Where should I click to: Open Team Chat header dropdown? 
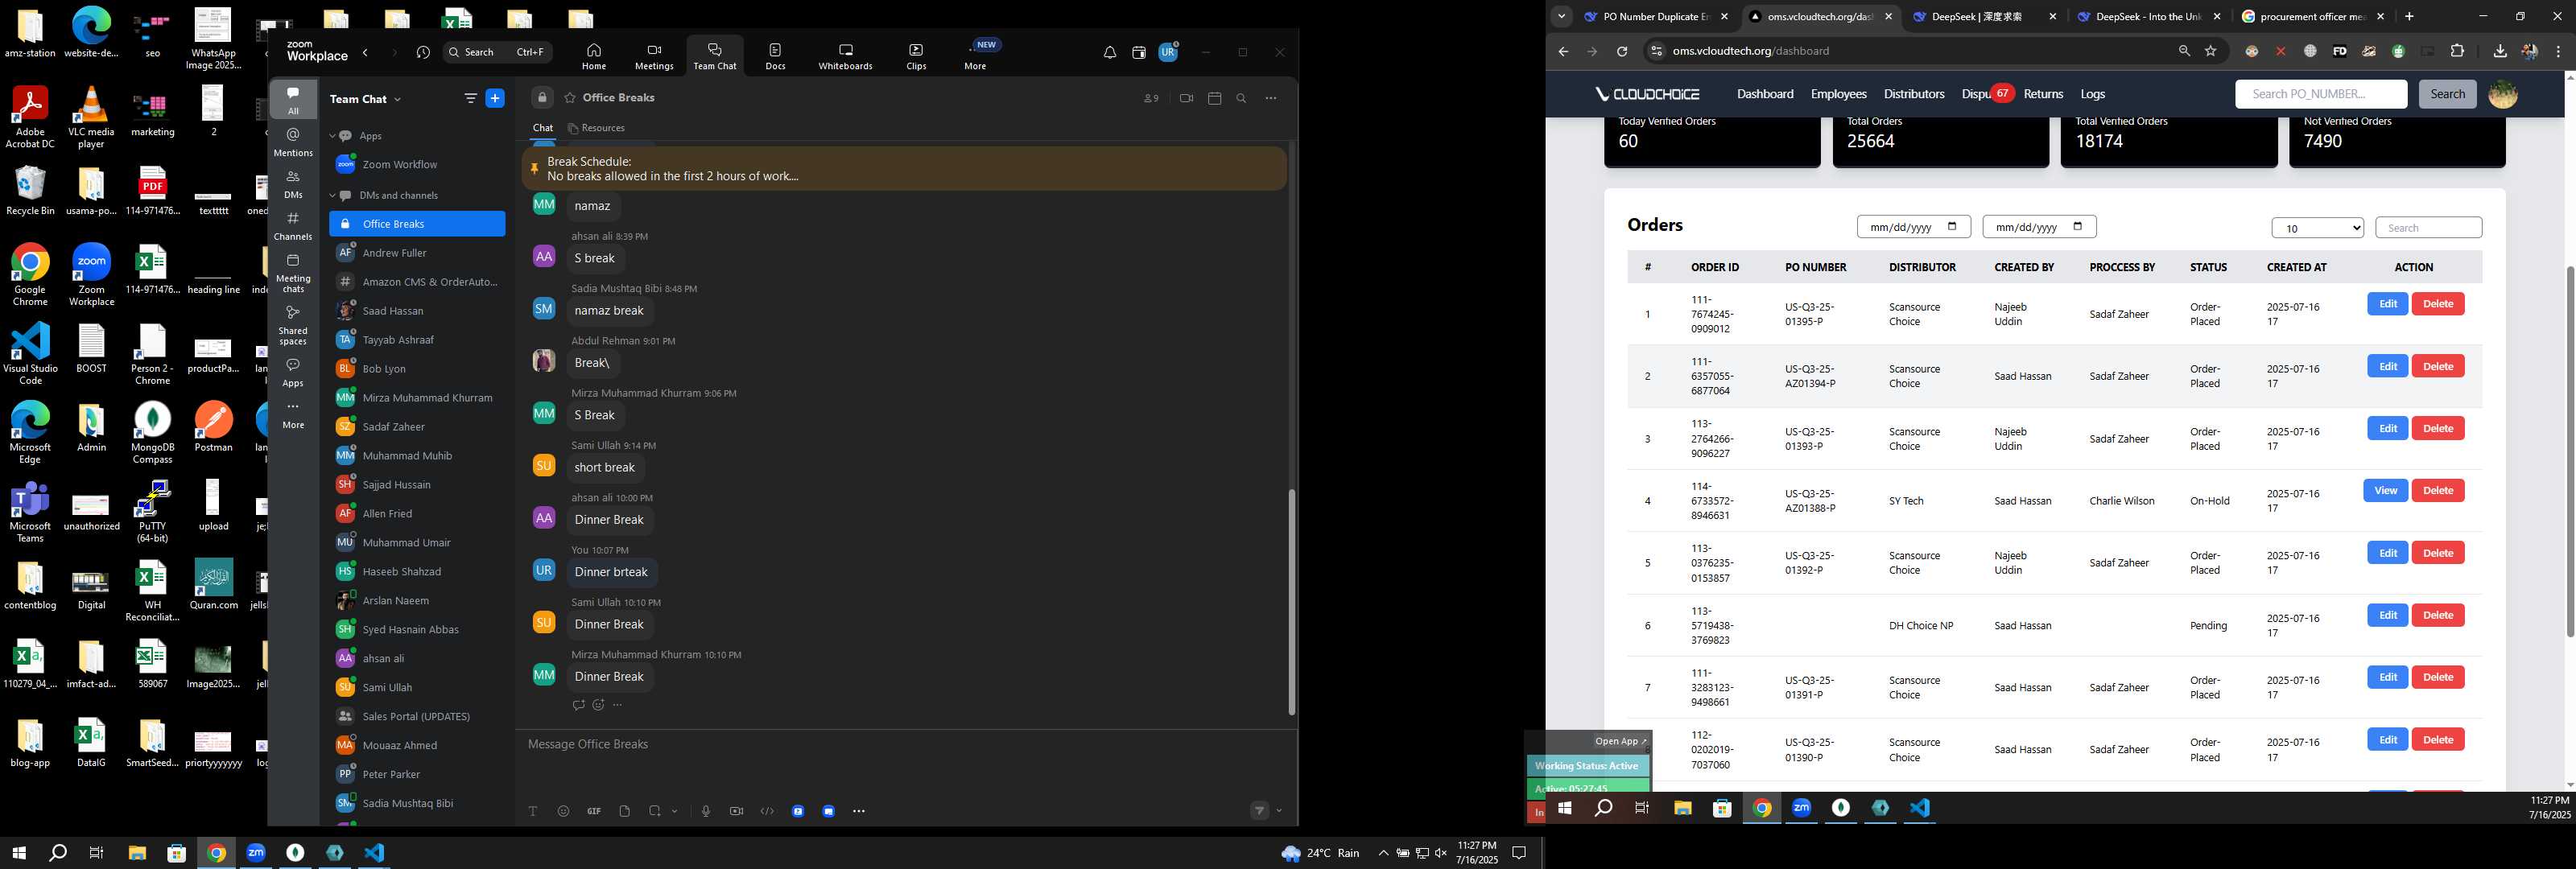[397, 99]
